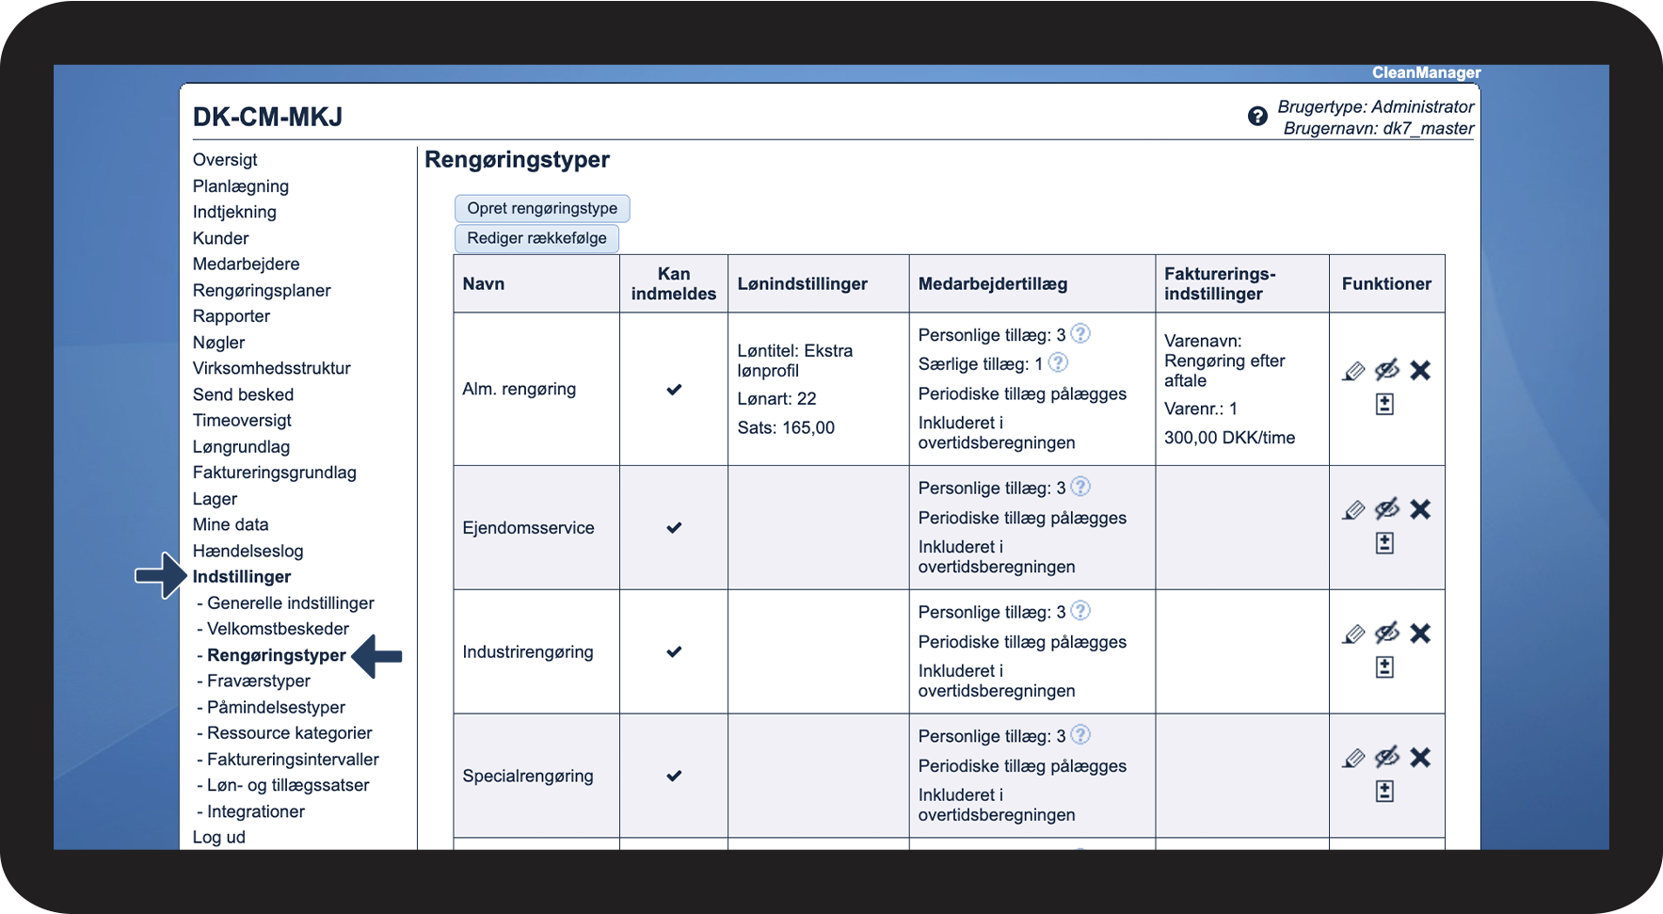
Task: Toggle visibility of Ejendomsservice type
Action: [x=1386, y=510]
